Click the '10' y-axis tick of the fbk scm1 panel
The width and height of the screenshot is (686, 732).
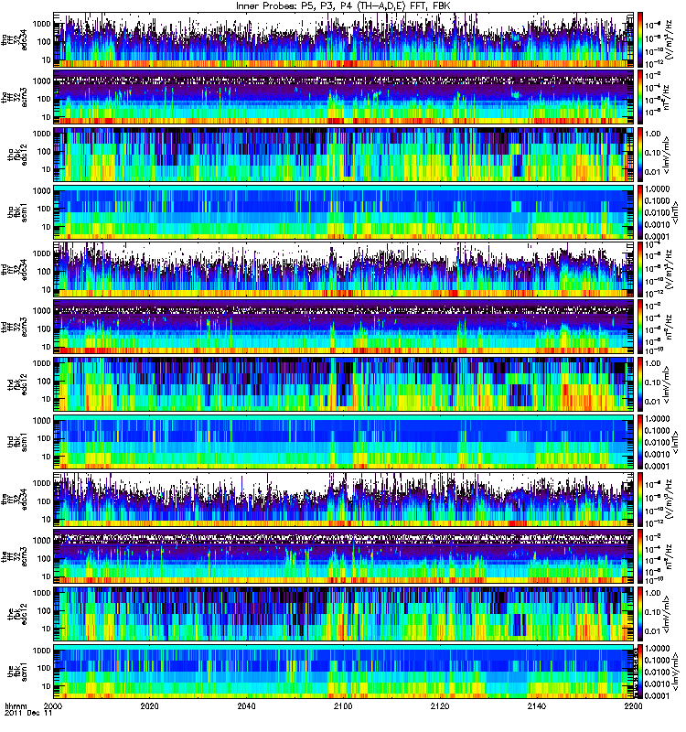[47, 686]
